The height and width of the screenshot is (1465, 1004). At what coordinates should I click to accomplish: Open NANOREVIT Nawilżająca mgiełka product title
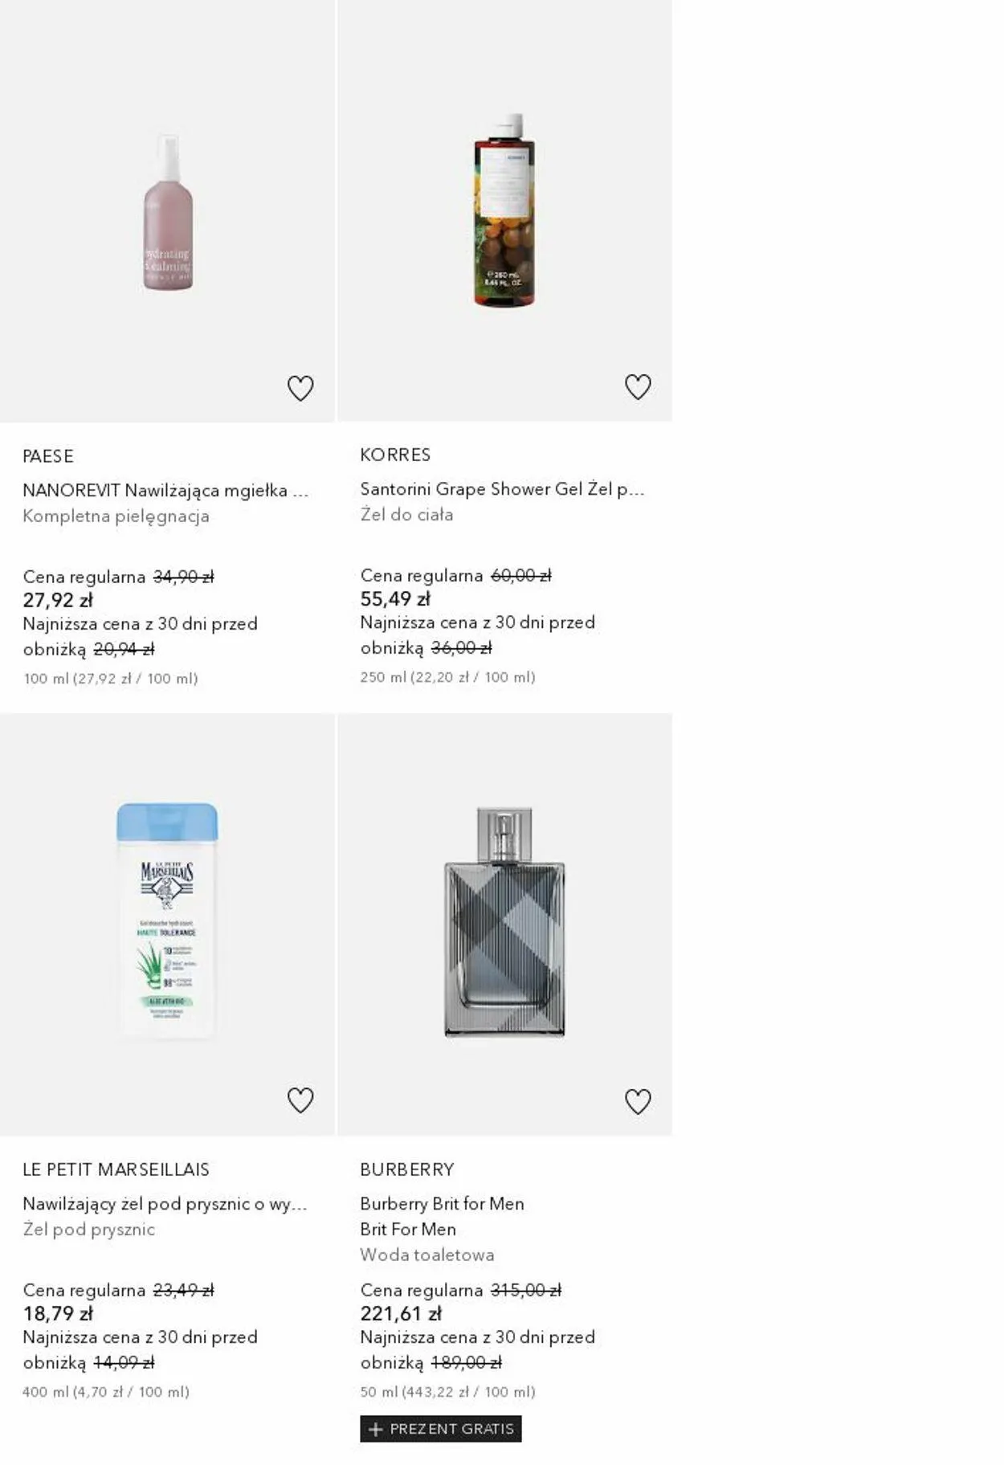(165, 490)
